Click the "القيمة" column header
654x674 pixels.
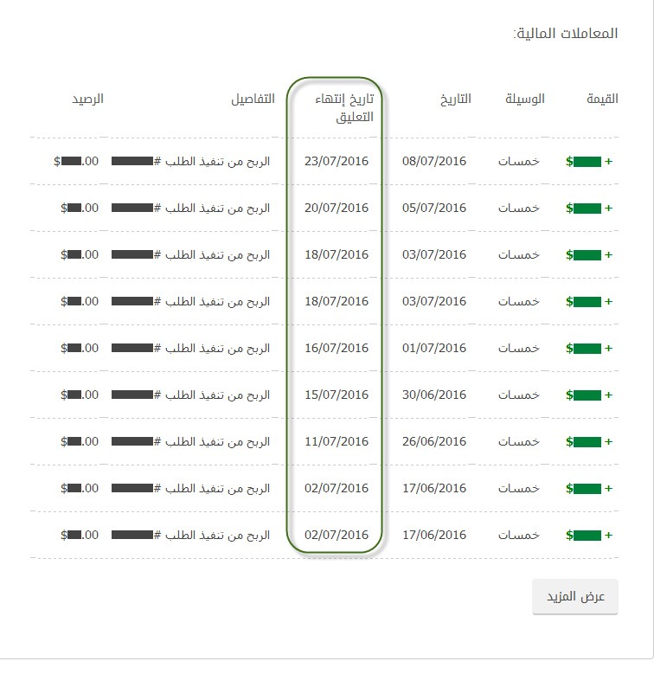(602, 99)
